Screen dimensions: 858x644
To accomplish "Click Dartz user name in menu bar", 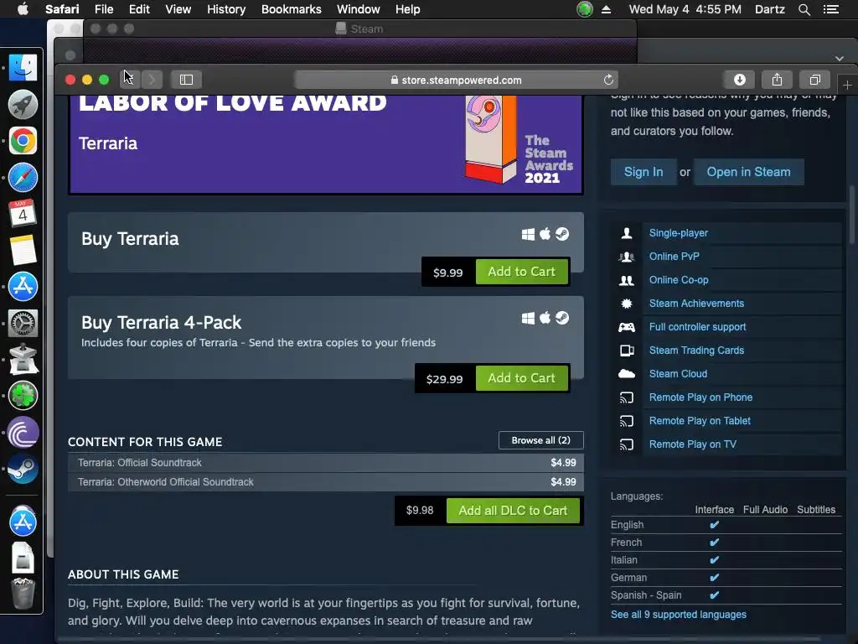I will click(x=769, y=9).
